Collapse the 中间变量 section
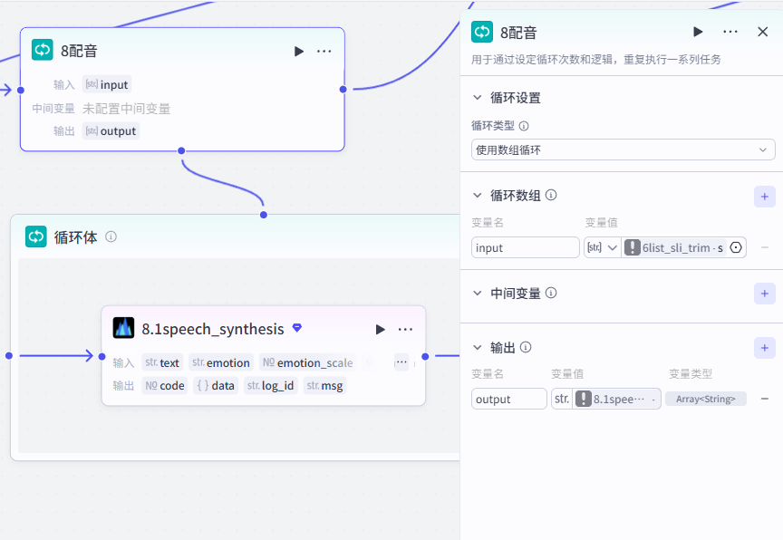This screenshot has width=783, height=540. pyautogui.click(x=478, y=293)
